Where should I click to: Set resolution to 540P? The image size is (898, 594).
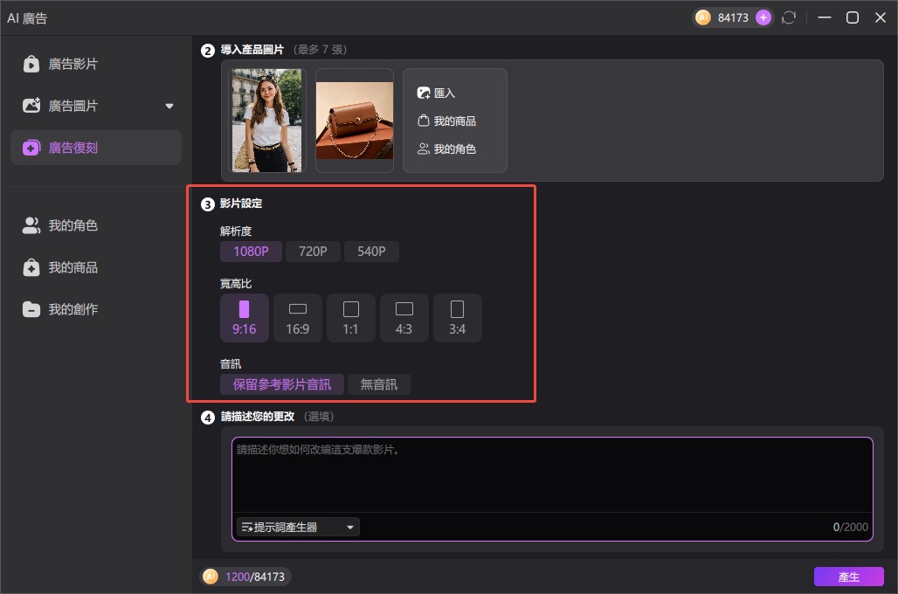(x=371, y=252)
